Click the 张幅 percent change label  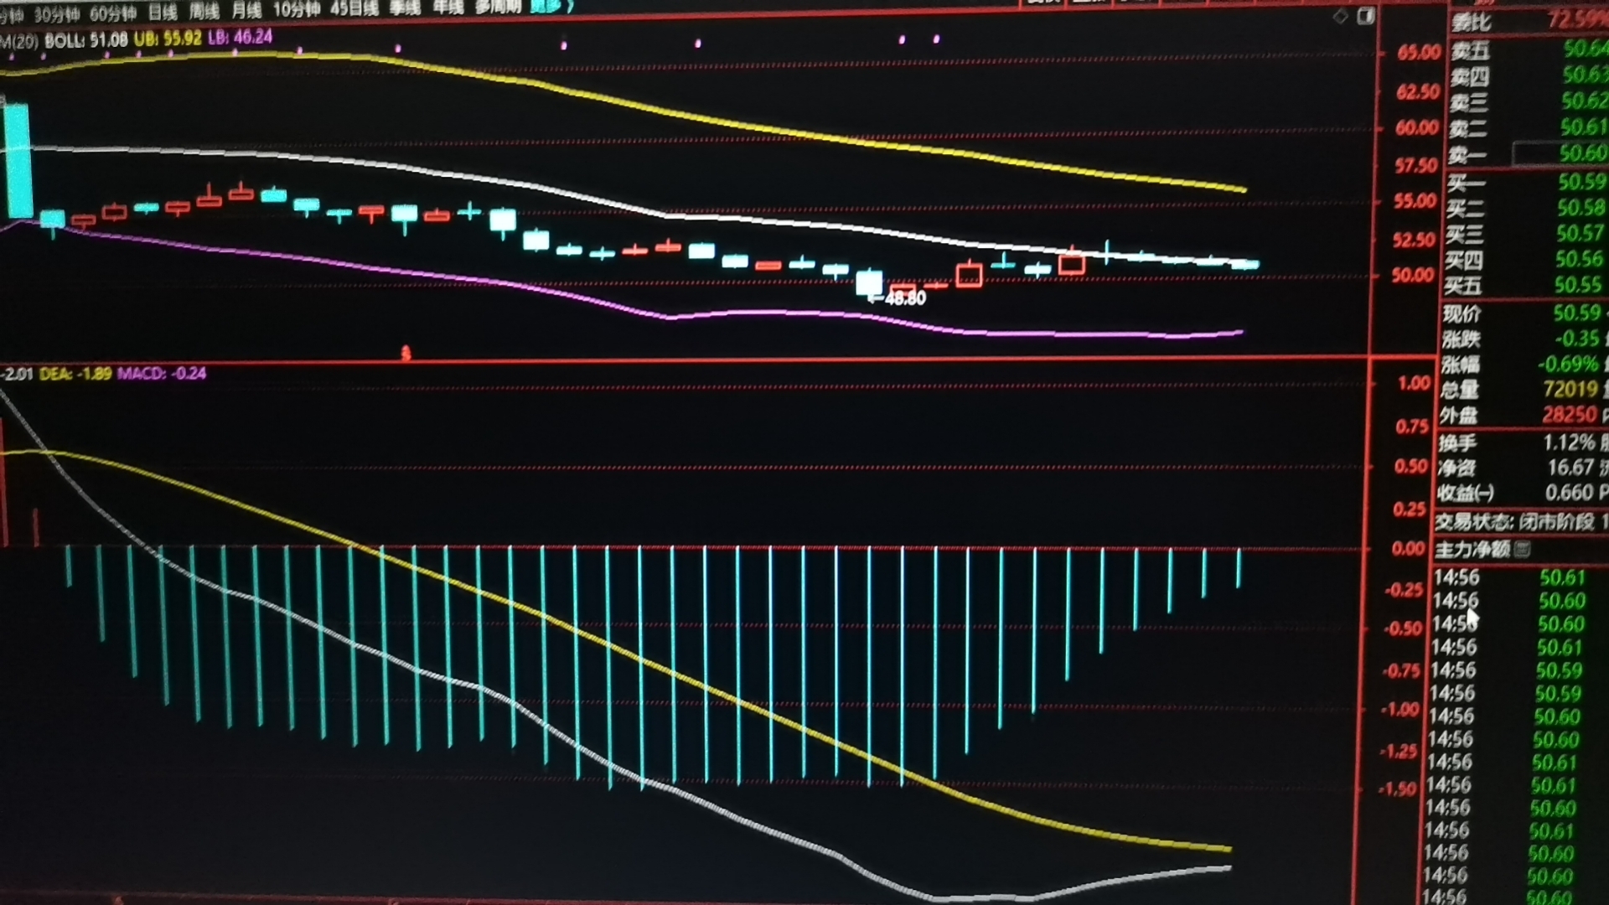pos(1460,365)
